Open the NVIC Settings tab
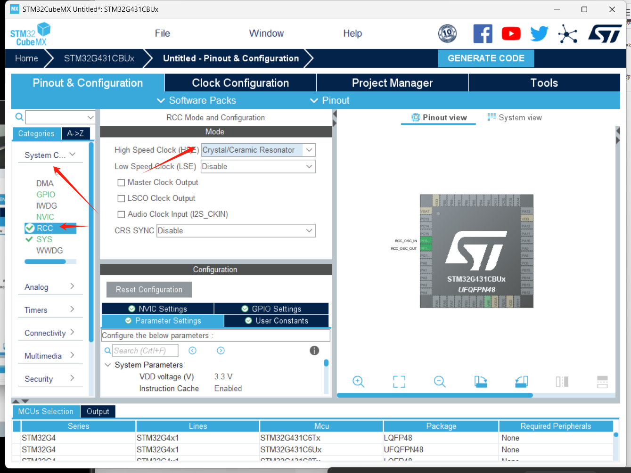This screenshot has width=631, height=473. pos(158,309)
